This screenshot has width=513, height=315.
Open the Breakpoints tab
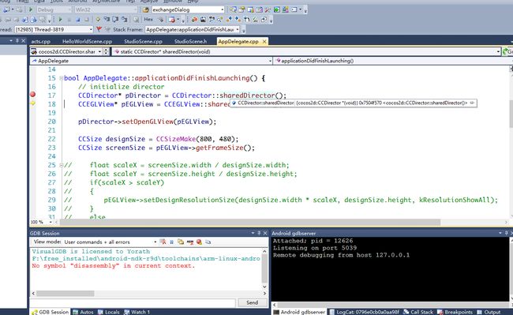pos(455,312)
